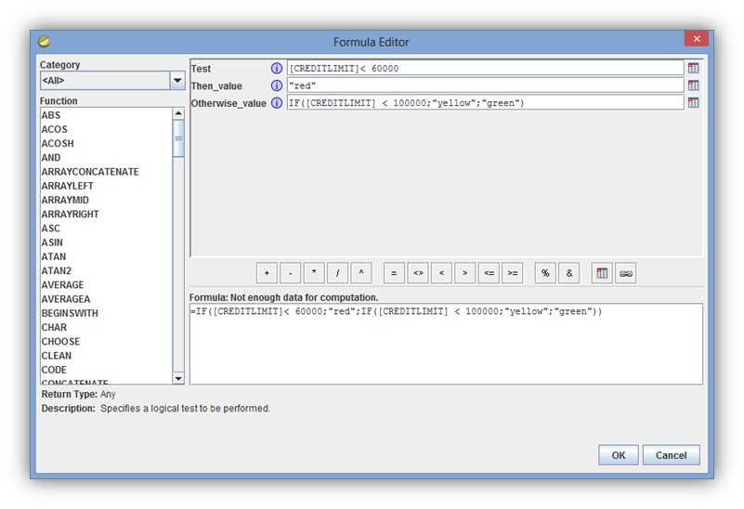Click the info icon beside Then_value field
Screen dimensions: 744x509
276,85
